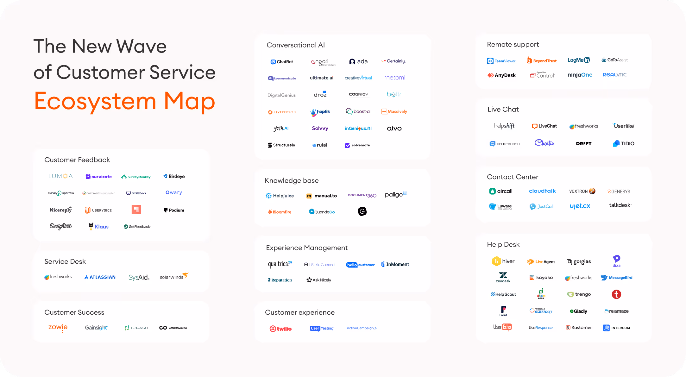Click the Qualtrics XM logo
Viewport: 686px width, 377px height.
pos(280,264)
